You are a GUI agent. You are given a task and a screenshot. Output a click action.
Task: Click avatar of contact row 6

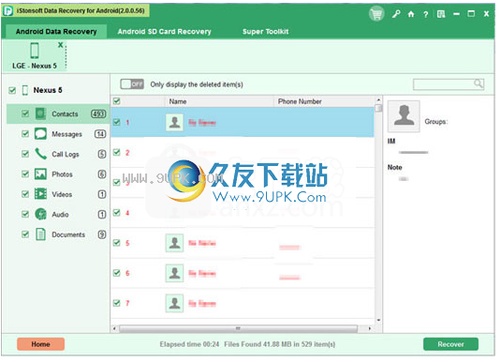[x=174, y=273]
